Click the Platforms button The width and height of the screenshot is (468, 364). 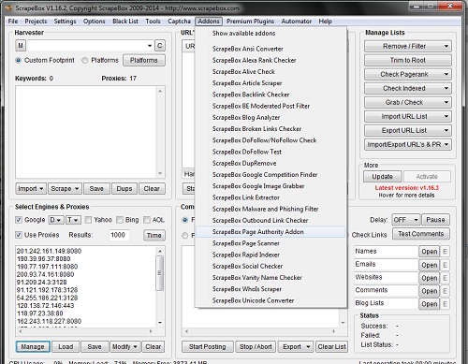click(144, 60)
